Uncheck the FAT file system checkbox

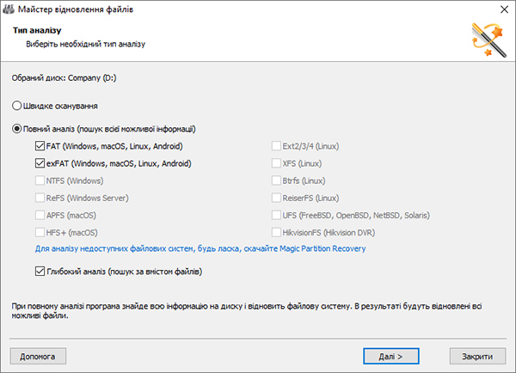click(x=40, y=146)
